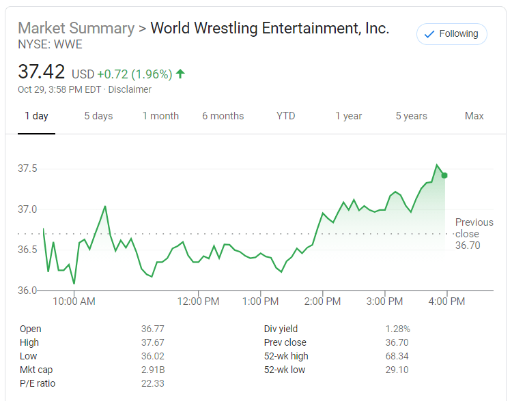Screen dimensions: 512x401
Task: Click the Previous close label on chart
Action: [474, 228]
